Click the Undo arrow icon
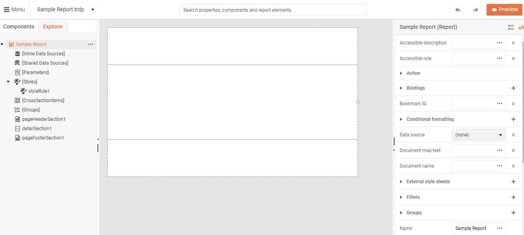 point(458,10)
